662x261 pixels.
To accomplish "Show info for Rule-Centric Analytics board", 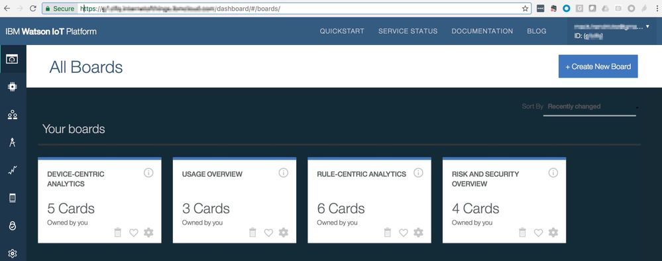I will [418, 172].
